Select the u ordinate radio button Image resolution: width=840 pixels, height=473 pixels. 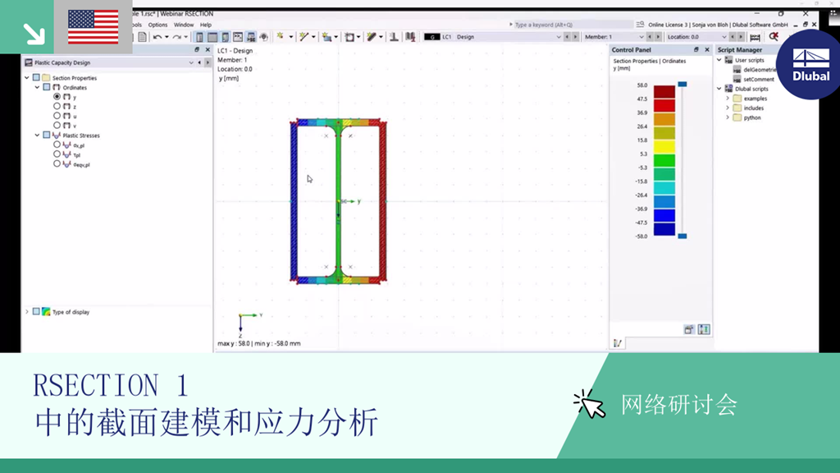click(57, 116)
